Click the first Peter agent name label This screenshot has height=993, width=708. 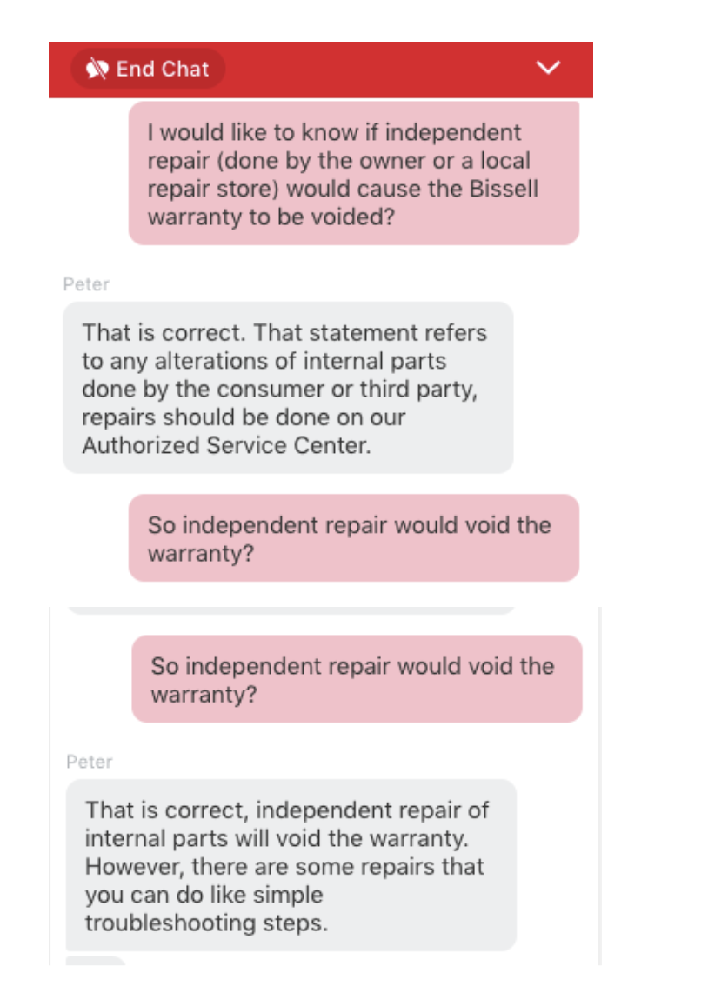click(86, 284)
